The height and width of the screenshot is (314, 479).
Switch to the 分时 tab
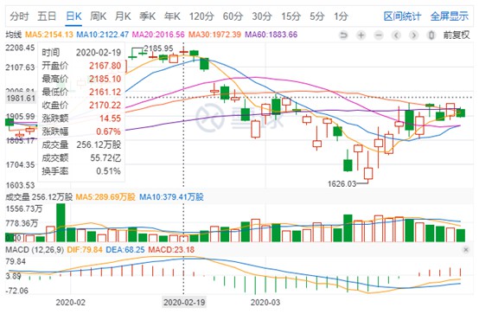pyautogui.click(x=19, y=16)
